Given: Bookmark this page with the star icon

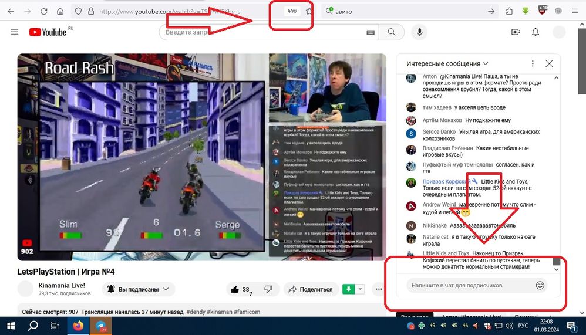Looking at the screenshot, I should 309,11.
